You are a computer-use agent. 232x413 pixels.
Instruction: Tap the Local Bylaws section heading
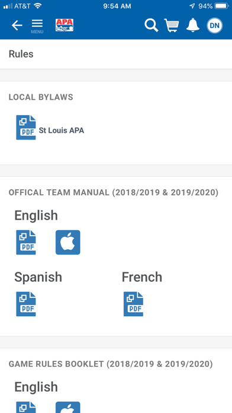pos(41,97)
